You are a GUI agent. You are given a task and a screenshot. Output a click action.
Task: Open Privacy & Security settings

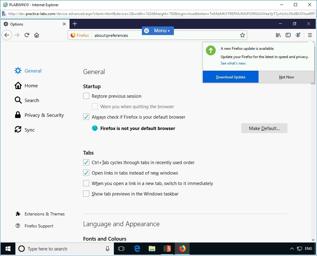tap(44, 115)
